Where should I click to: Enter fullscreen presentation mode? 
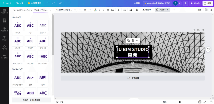[x=205, y=102]
